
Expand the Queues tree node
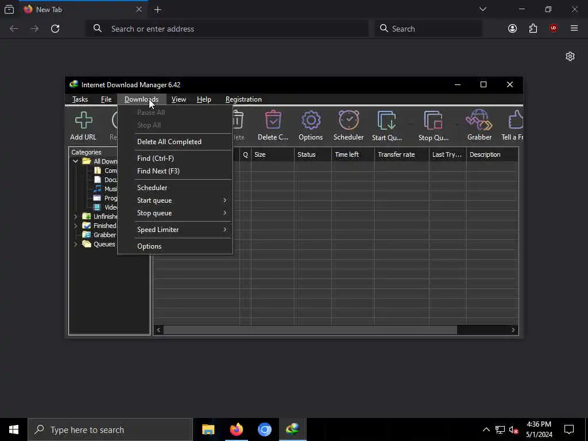(75, 243)
